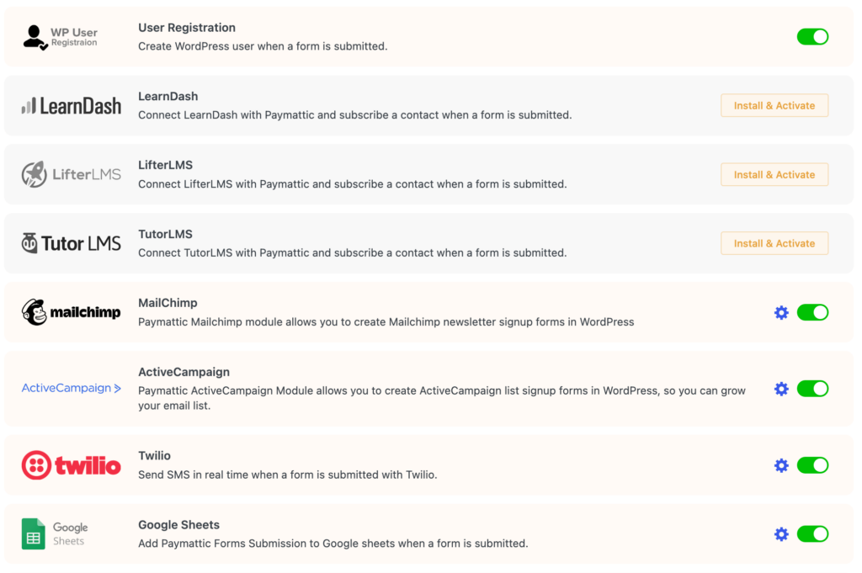
Task: Click the Twilio logo
Action: tap(71, 465)
